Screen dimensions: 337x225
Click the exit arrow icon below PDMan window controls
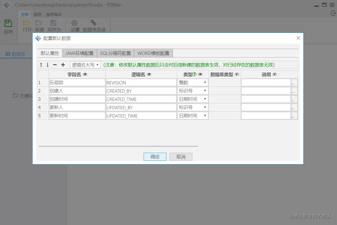[x=333, y=13]
